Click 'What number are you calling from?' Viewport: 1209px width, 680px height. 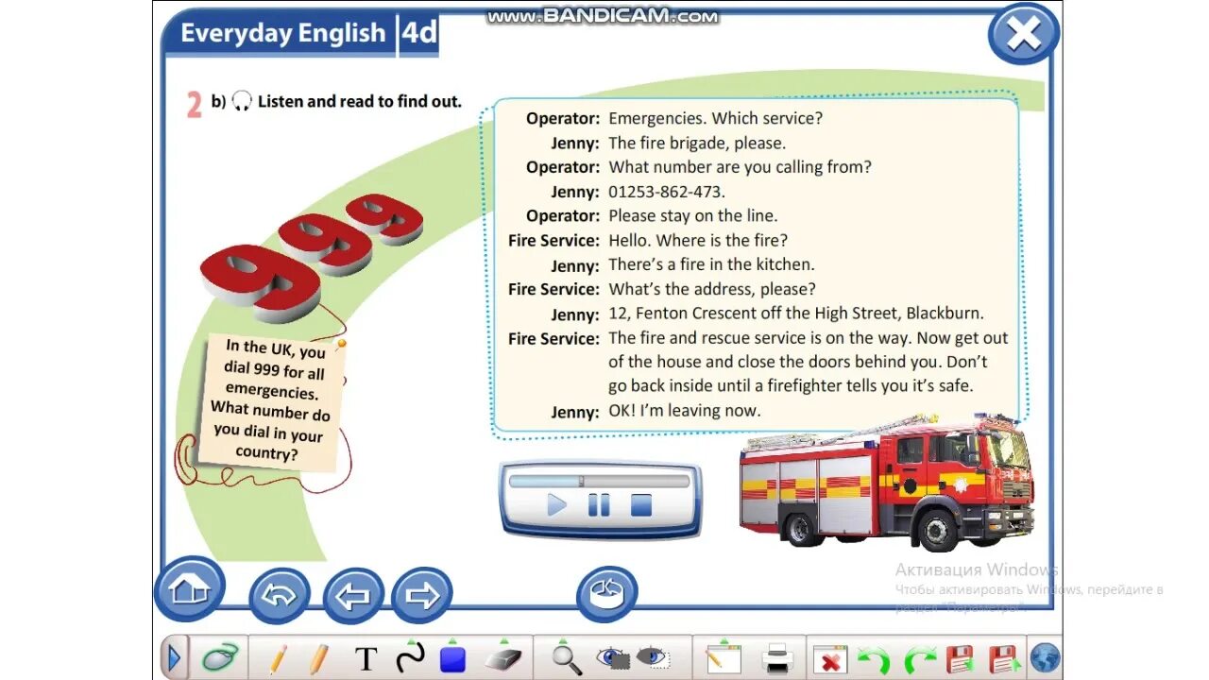tap(740, 167)
